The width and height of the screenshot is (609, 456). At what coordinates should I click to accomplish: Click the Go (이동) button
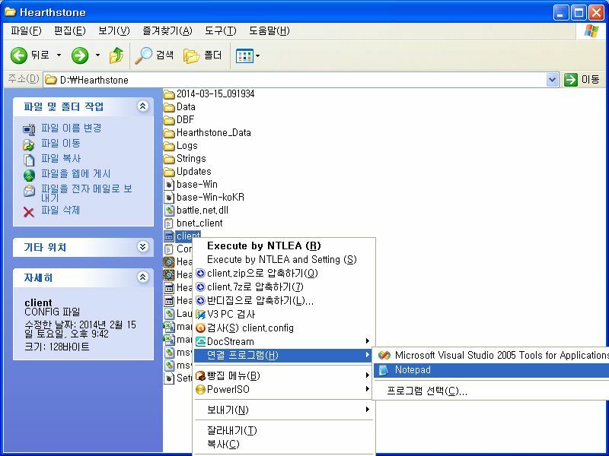[x=582, y=80]
